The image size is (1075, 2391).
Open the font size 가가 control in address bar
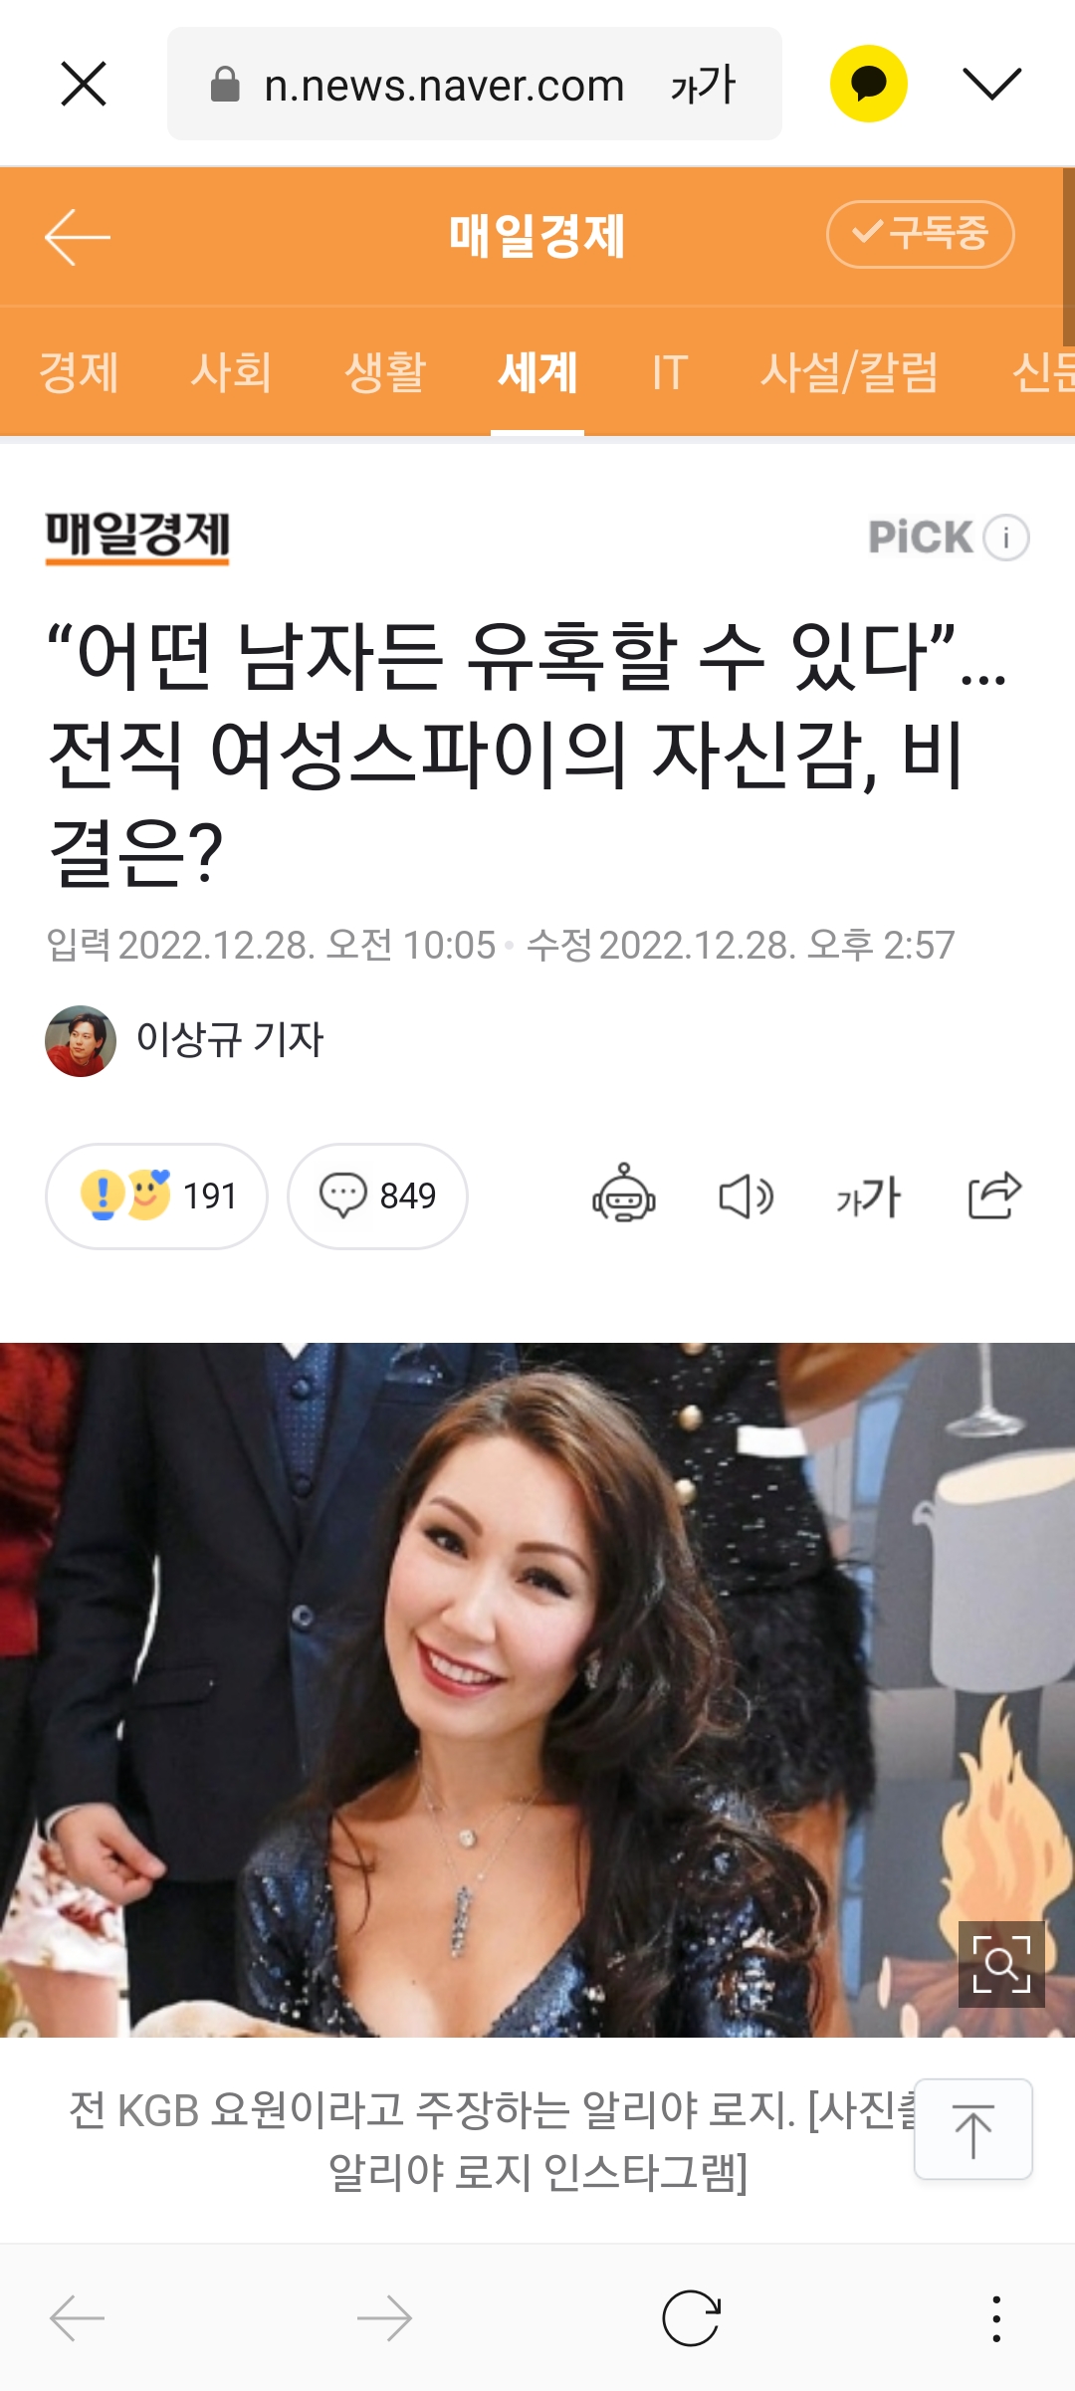pyautogui.click(x=703, y=85)
